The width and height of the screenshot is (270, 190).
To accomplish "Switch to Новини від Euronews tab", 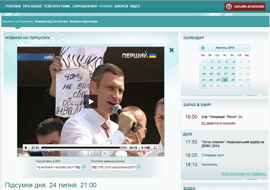I will [51, 21].
